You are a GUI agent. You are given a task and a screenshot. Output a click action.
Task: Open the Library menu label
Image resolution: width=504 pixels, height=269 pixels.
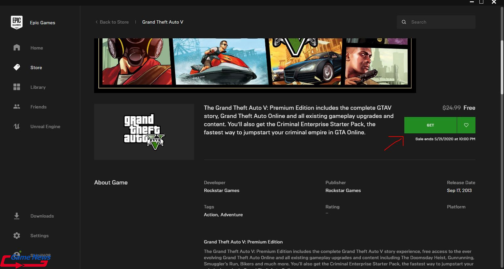tap(38, 87)
